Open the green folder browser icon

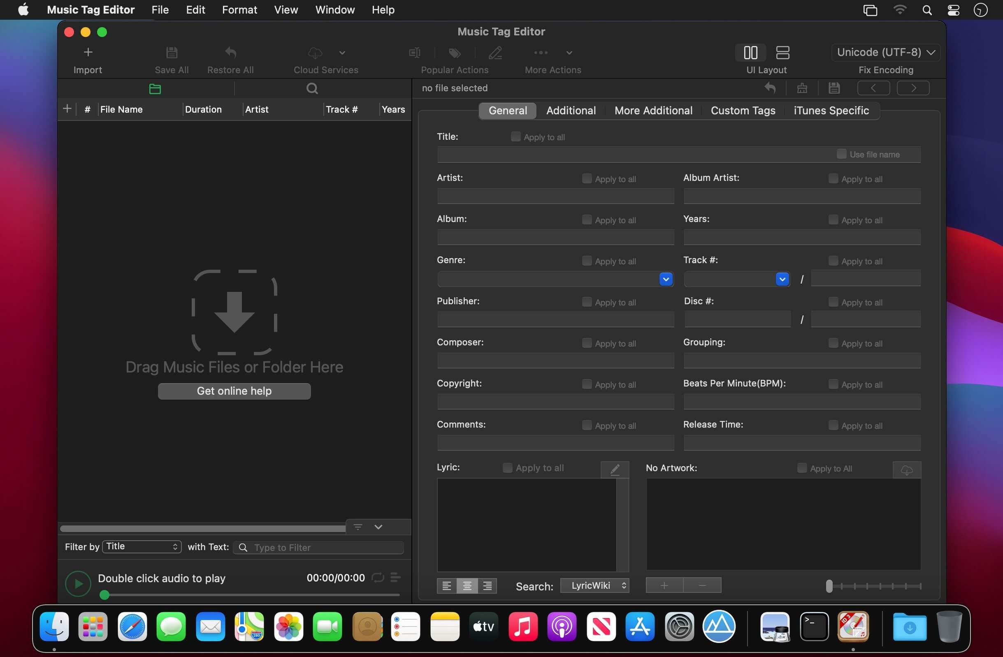(x=155, y=88)
